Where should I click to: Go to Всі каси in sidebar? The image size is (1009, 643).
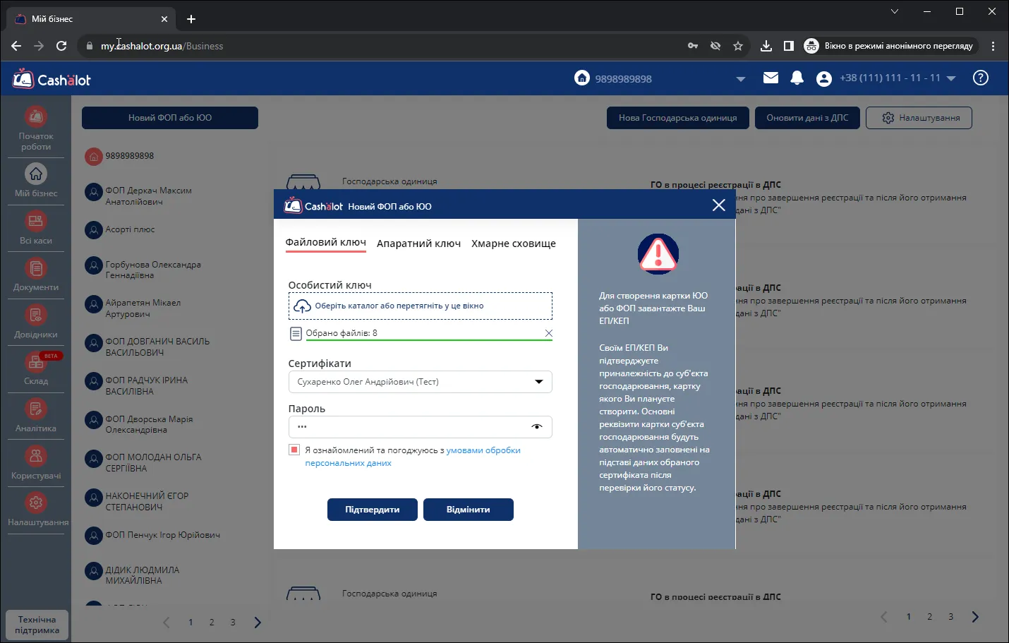click(x=36, y=228)
